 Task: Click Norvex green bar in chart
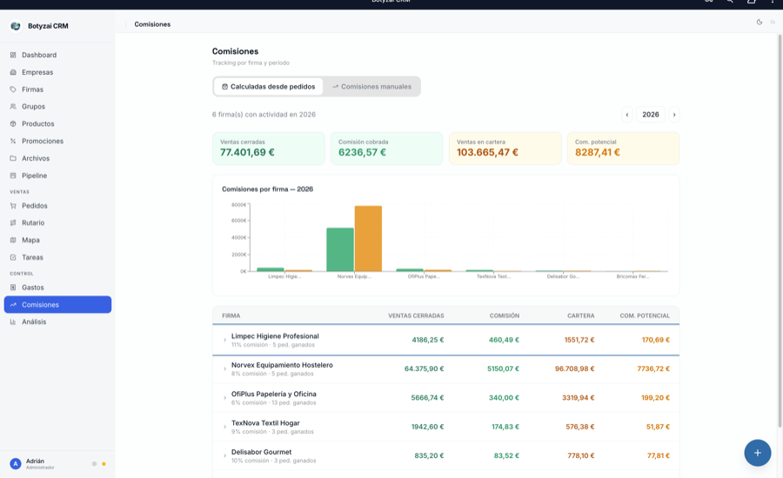(x=340, y=249)
